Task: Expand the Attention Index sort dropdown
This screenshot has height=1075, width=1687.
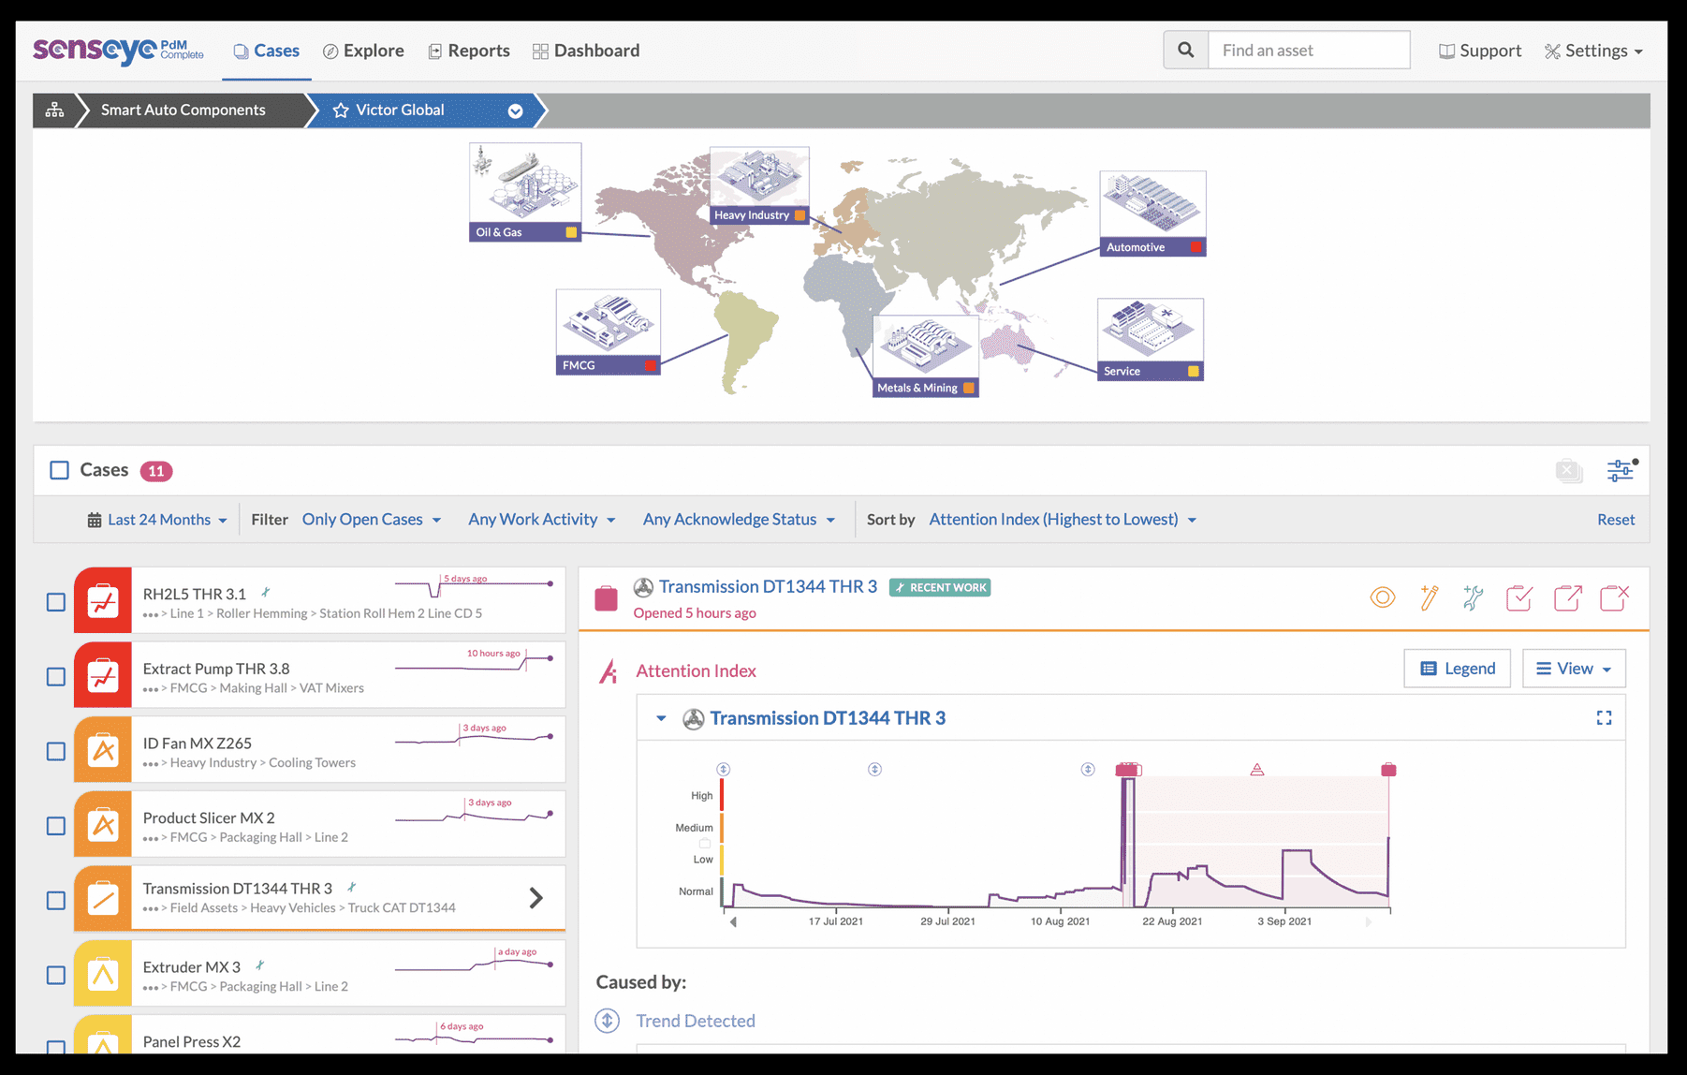Action: pyautogui.click(x=1062, y=520)
